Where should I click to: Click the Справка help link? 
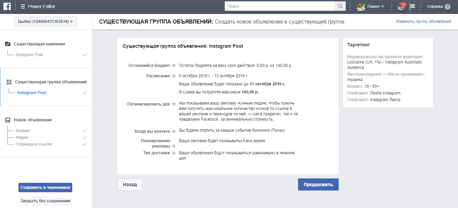click(435, 6)
